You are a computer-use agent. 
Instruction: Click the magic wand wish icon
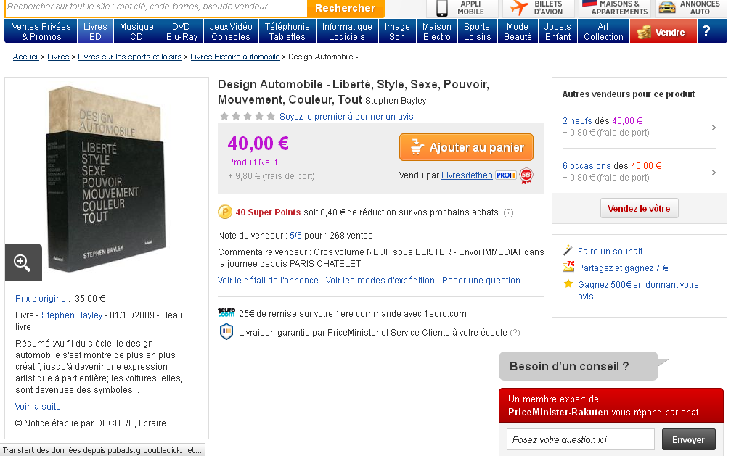(568, 251)
